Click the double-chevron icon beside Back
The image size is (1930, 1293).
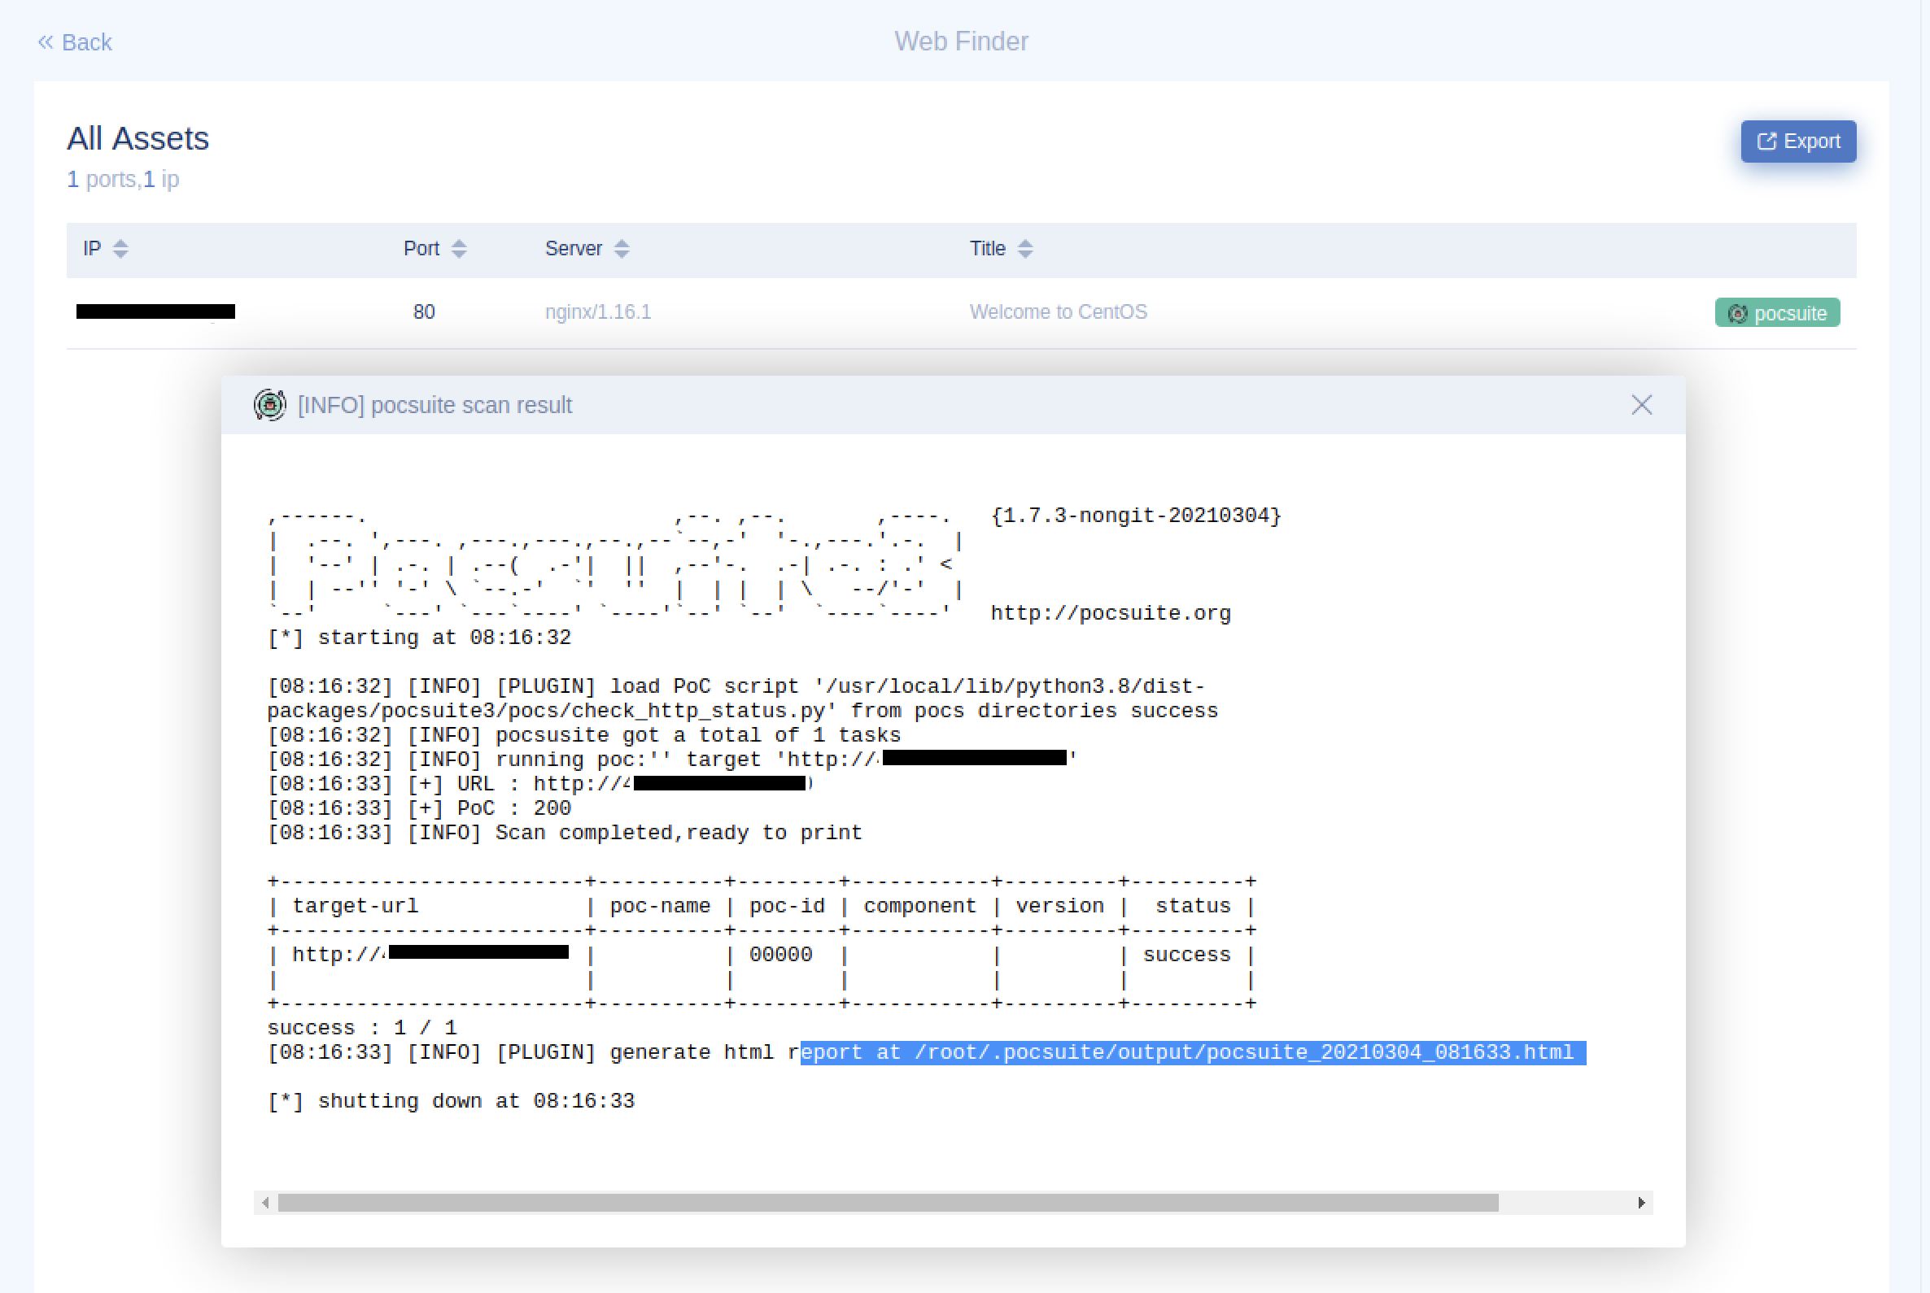pos(45,42)
